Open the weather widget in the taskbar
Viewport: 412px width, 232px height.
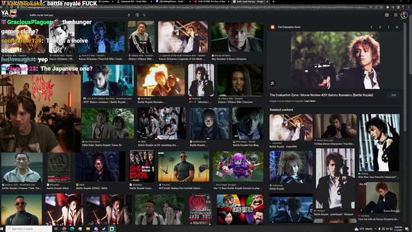pos(364,229)
